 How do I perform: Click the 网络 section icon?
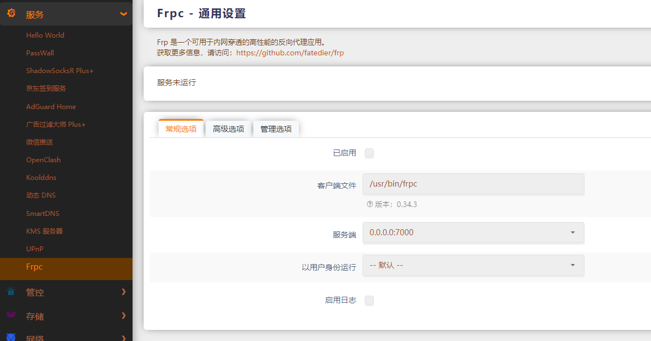(x=11, y=336)
